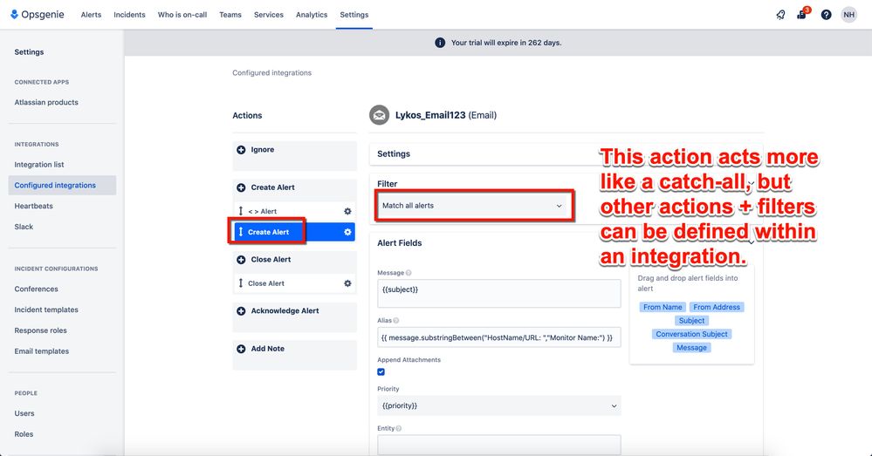Image resolution: width=872 pixels, height=456 pixels.
Task: Select the Conversation Subject field tag
Action: 692,334
